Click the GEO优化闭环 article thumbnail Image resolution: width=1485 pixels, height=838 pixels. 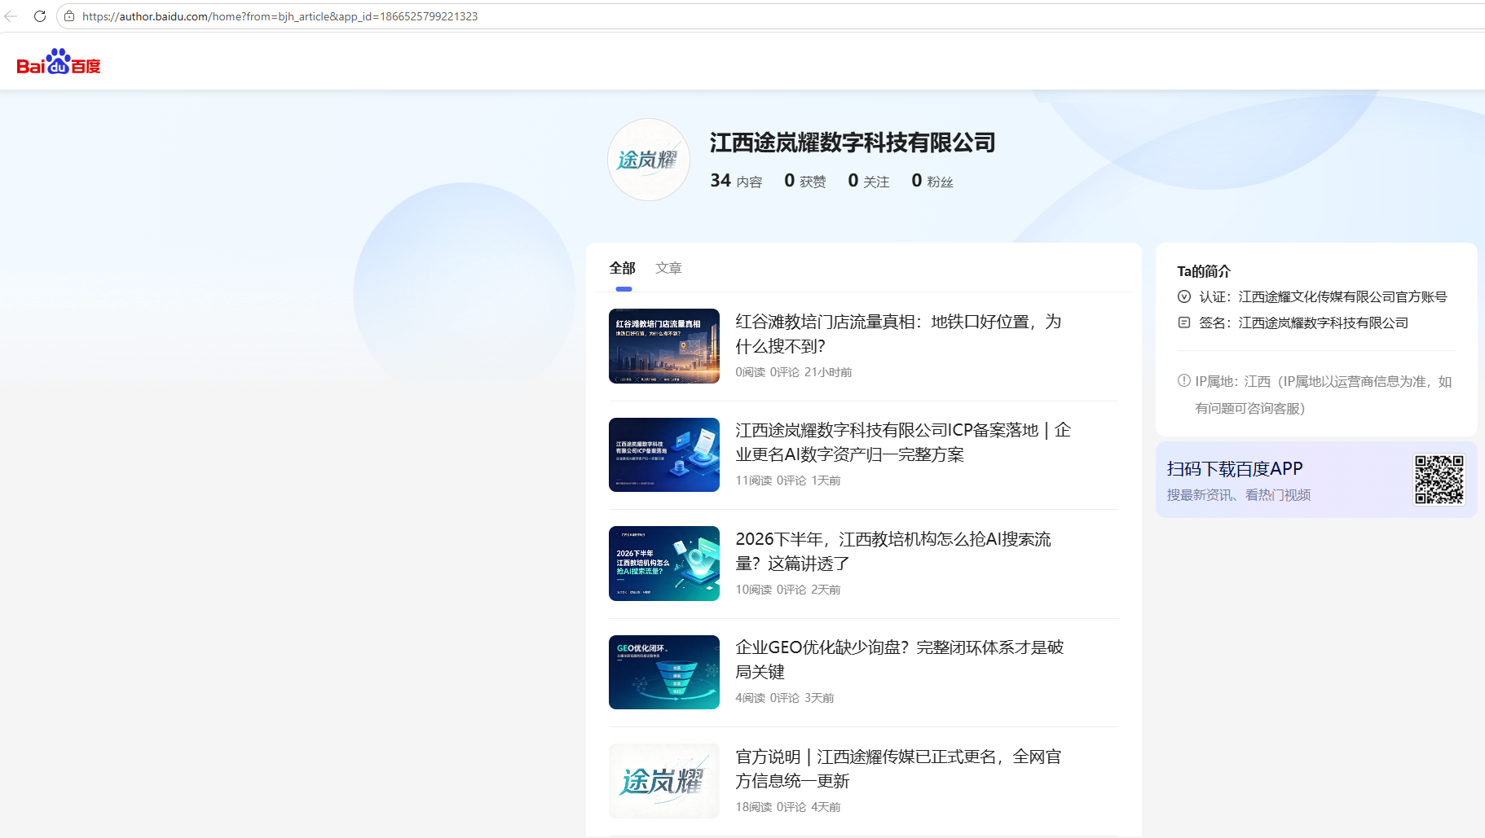pyautogui.click(x=664, y=672)
